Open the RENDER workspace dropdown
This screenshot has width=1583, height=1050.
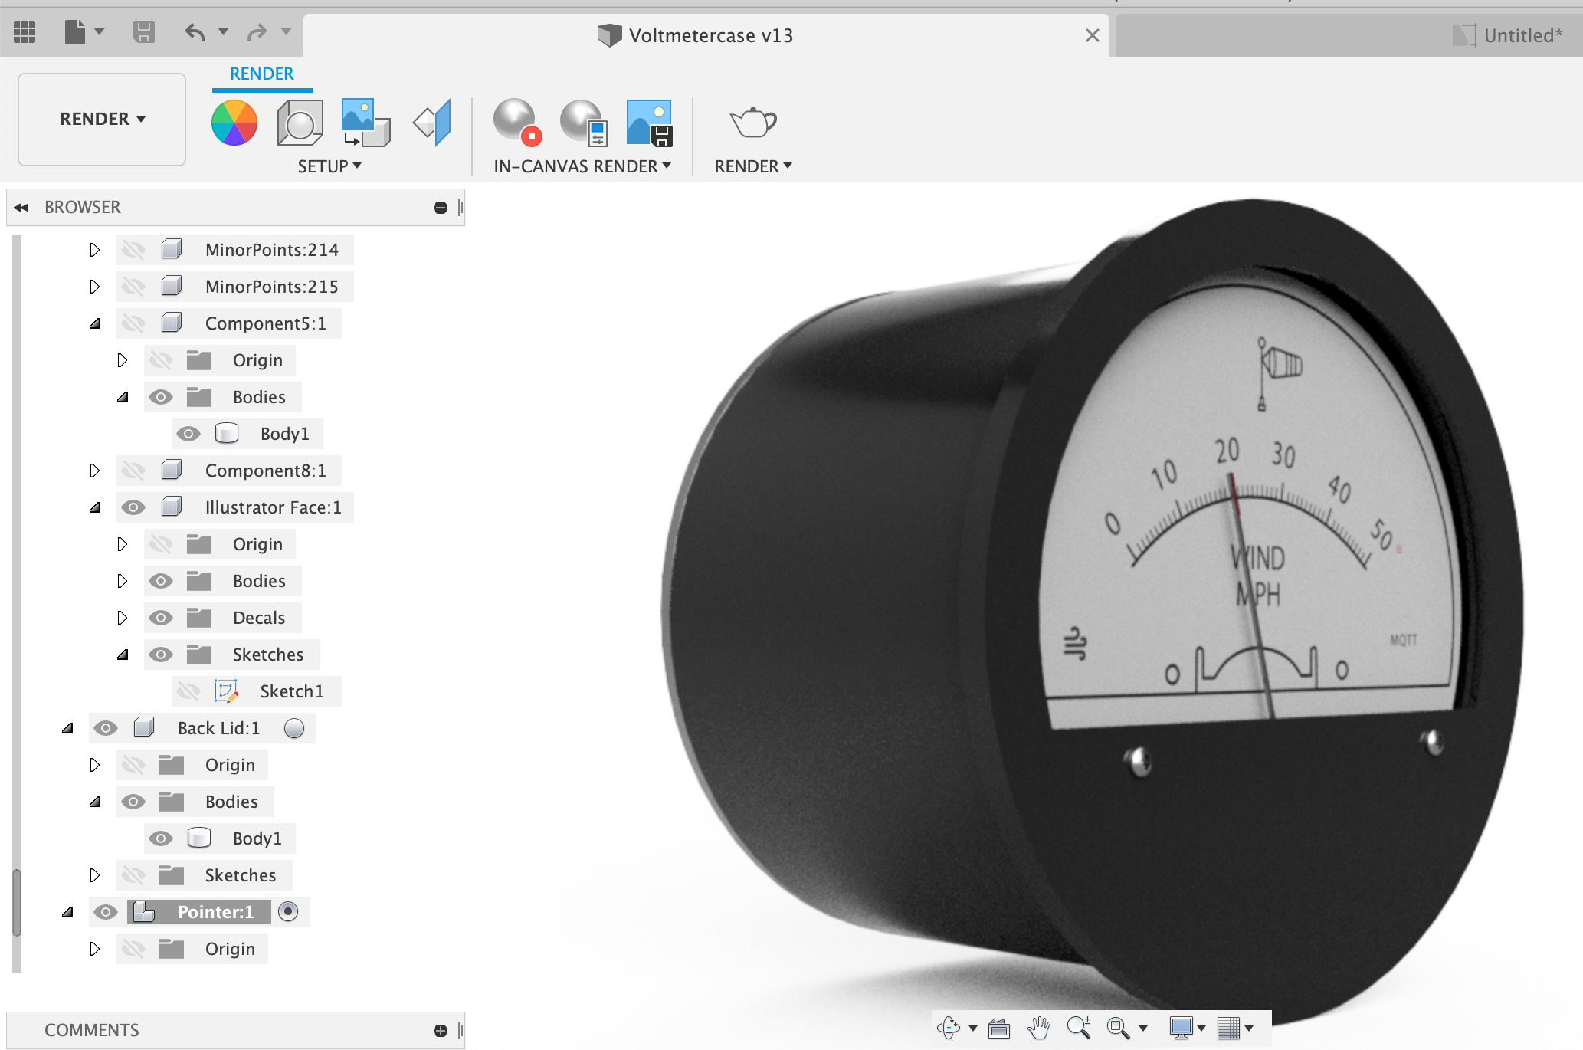[x=102, y=119]
